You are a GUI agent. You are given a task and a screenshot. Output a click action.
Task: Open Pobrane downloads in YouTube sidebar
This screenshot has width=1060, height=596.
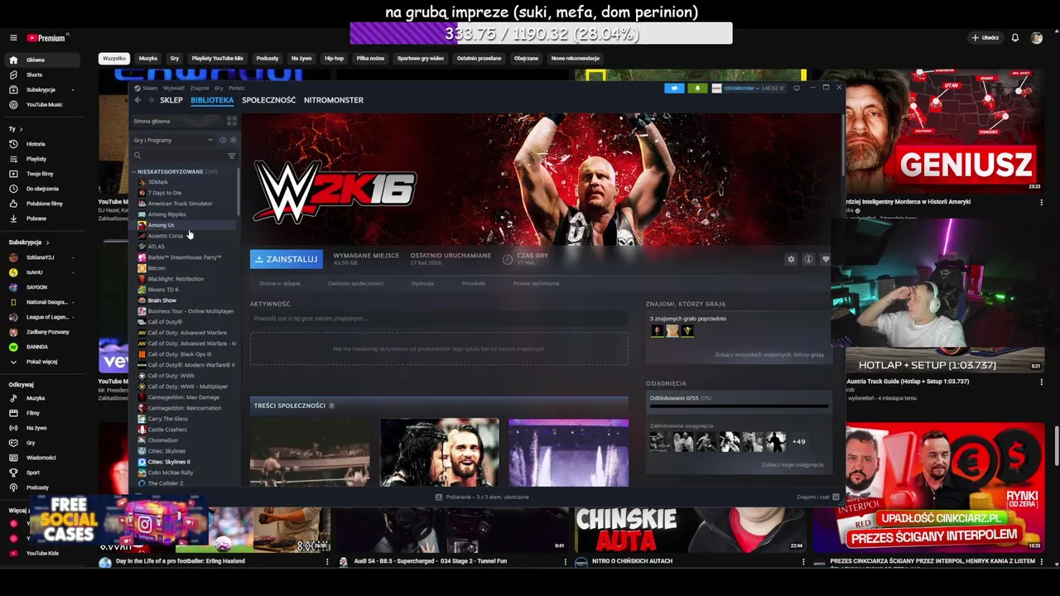point(41,219)
